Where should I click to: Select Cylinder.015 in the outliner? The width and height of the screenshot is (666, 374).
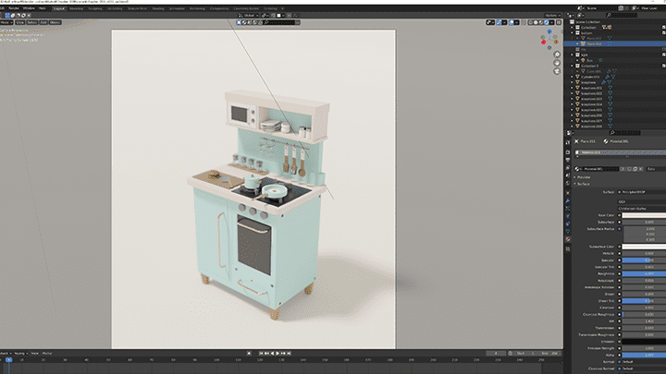click(x=590, y=77)
